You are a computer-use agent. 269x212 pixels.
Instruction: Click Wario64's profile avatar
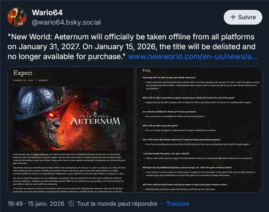(17, 17)
